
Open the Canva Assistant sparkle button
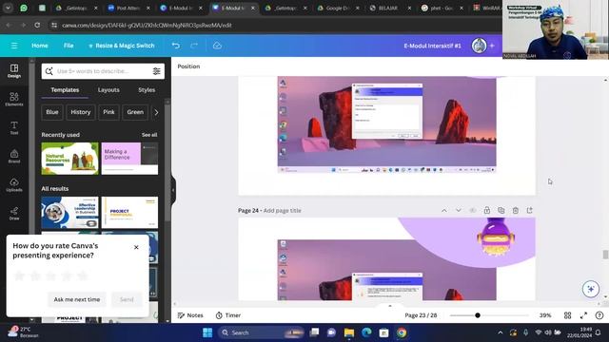[591, 289]
